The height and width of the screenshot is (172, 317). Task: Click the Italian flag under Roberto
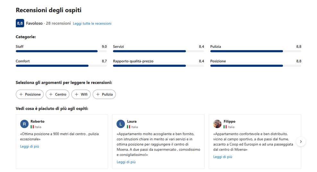click(32, 127)
